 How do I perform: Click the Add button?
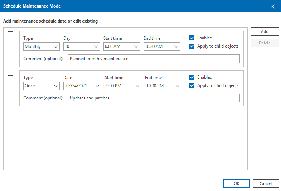[x=265, y=31]
